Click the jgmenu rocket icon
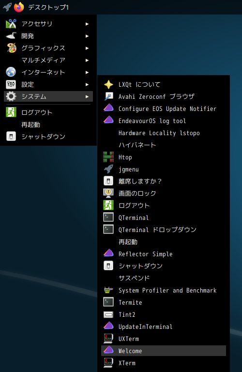 pos(108,169)
